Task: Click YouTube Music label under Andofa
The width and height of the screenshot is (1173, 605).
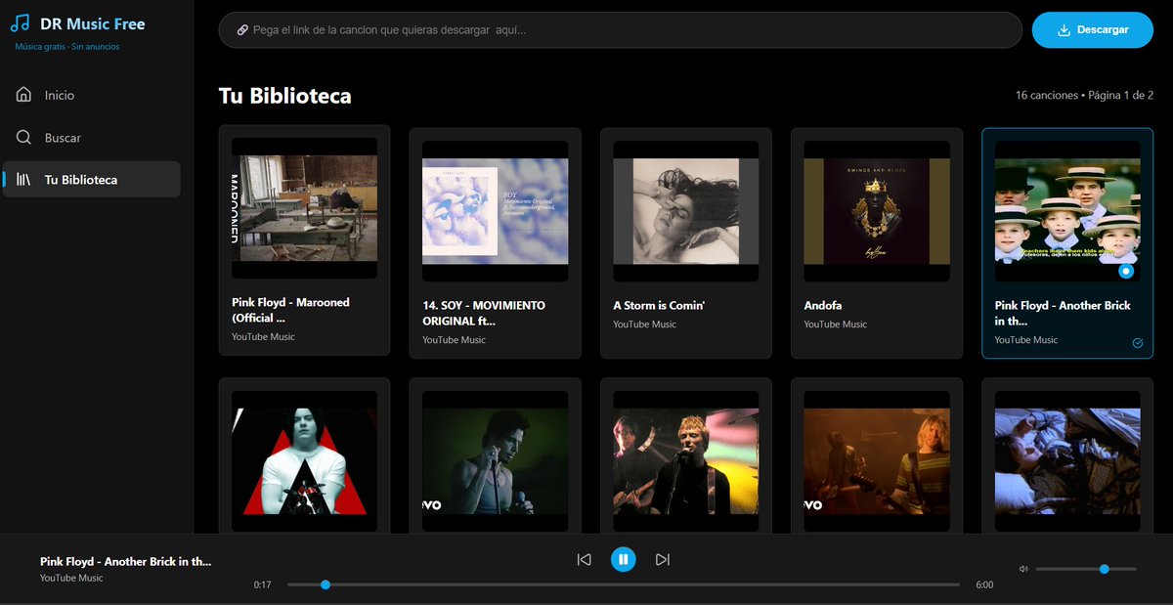Action: 835,324
